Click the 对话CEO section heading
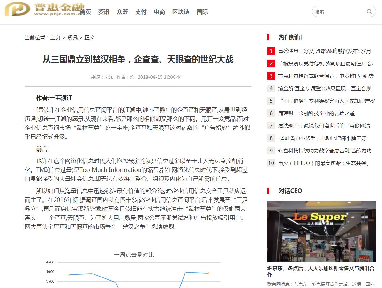382x288 pixels. click(290, 191)
